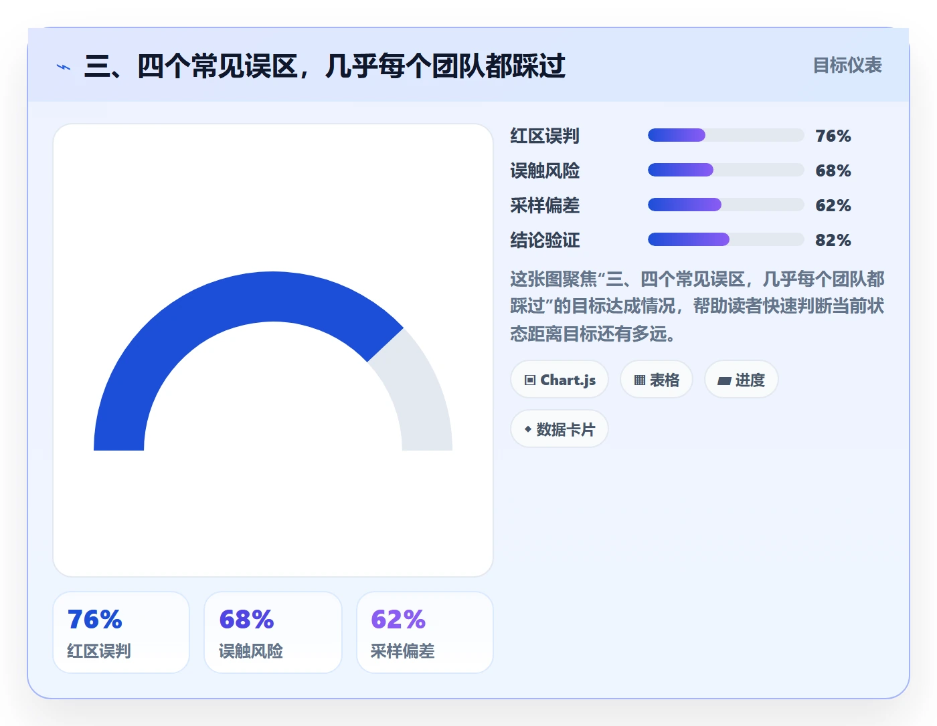This screenshot has width=937, height=726.
Task: Open the 62% 采样偏差 stat card
Action: [425, 632]
